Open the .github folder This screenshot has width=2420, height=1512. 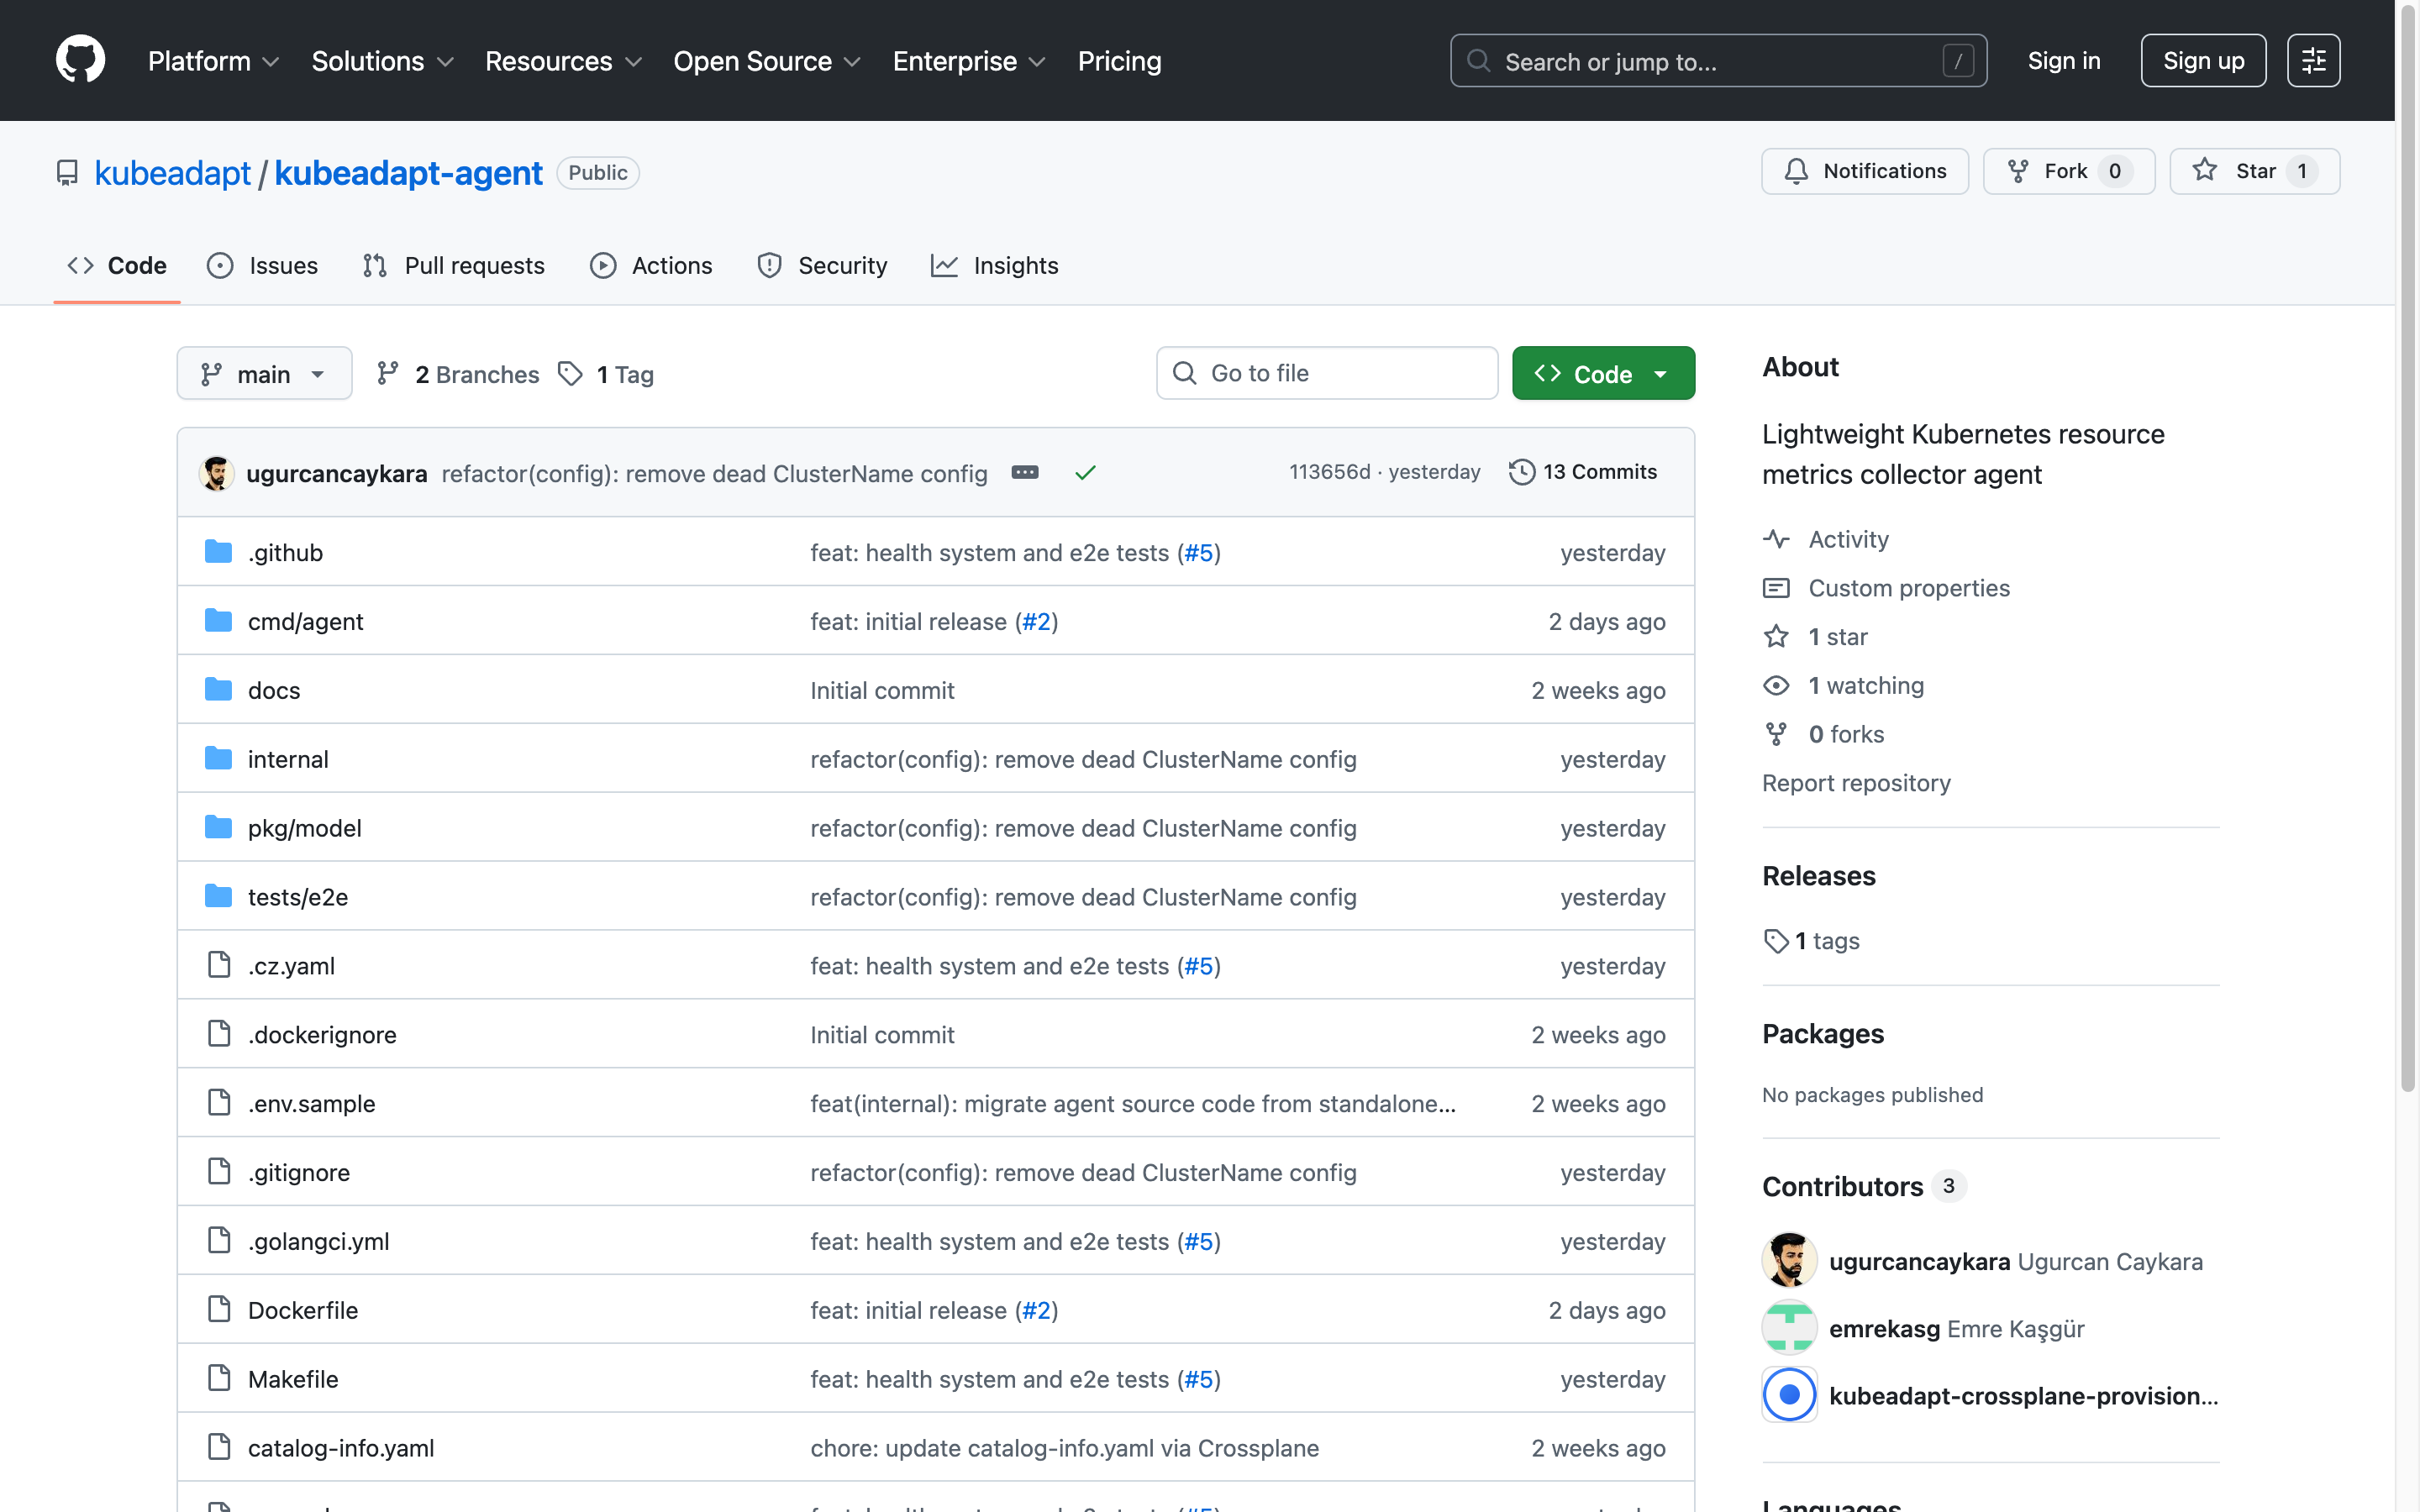285,553
